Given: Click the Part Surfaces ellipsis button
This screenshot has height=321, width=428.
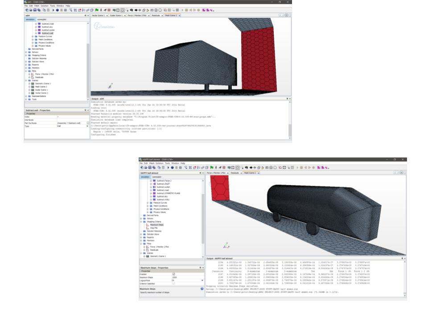Looking at the screenshot, I should pyautogui.click(x=88, y=123).
